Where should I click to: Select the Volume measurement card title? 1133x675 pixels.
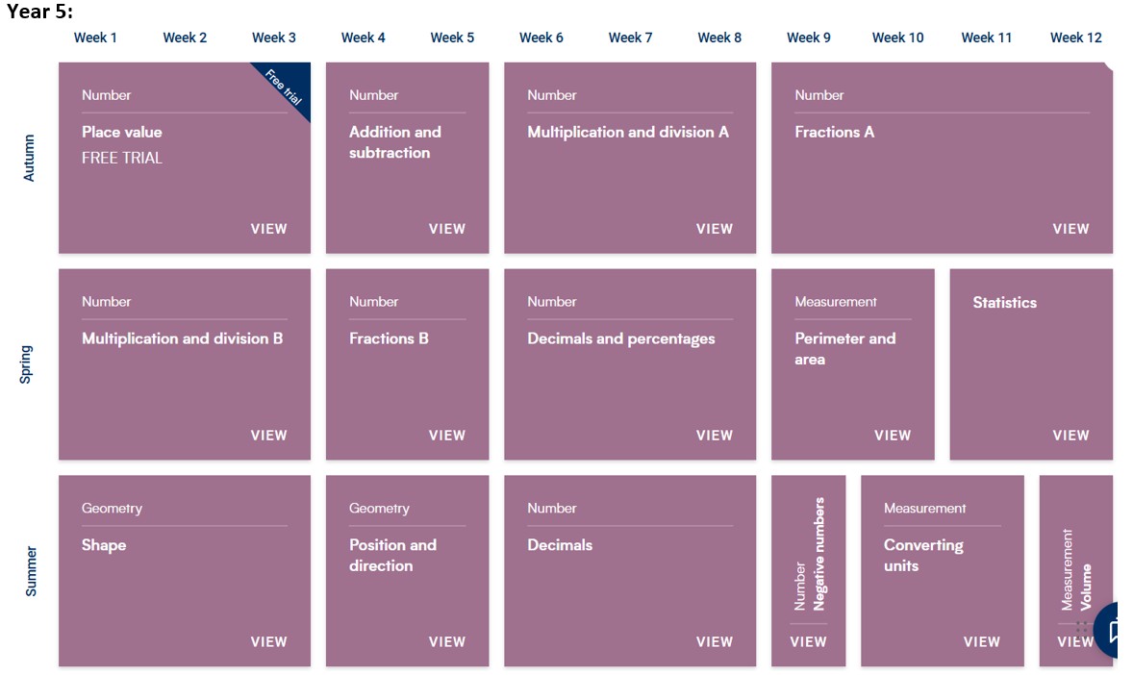(1086, 587)
